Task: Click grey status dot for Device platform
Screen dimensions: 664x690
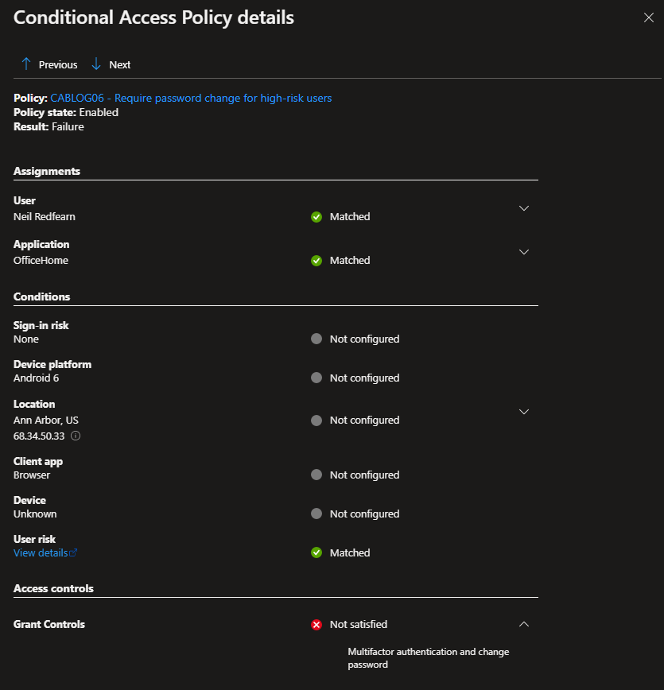Action: coord(316,378)
